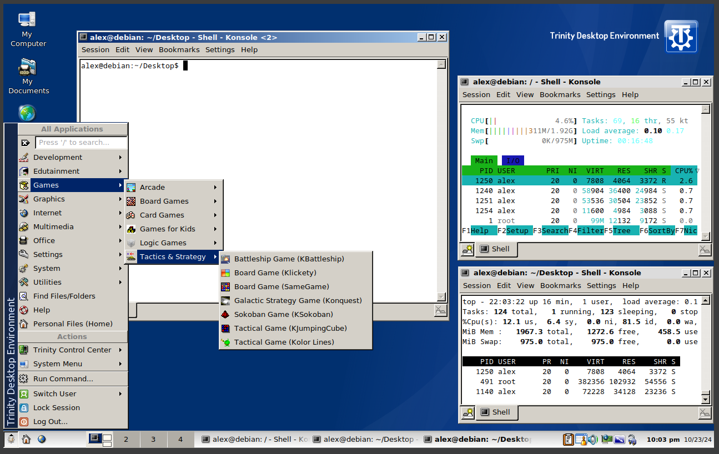Click the home folder icon in taskbar
Image resolution: width=719 pixels, height=454 pixels.
(26, 439)
